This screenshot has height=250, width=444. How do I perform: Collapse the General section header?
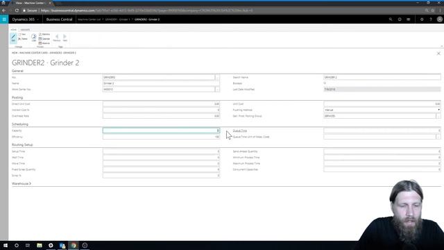coord(17,71)
